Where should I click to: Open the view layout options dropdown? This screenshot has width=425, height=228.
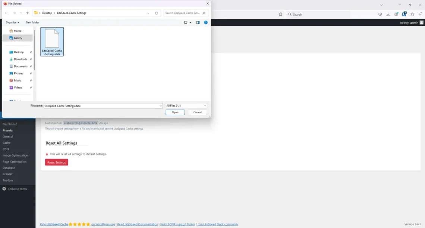click(191, 23)
